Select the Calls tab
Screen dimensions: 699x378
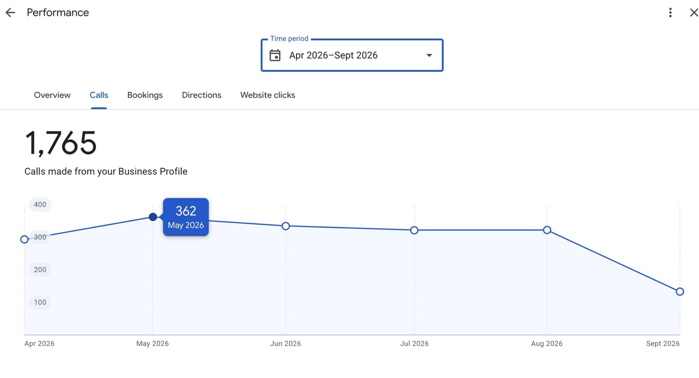tap(99, 95)
